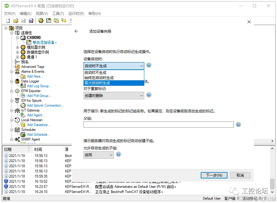Click the 取消 button
The image size is (277, 203).
240,175
